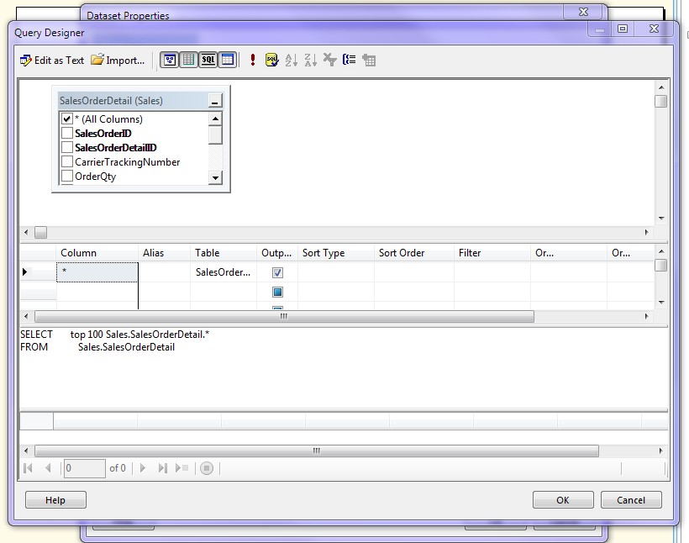Go to next record in results navigator
The image size is (689, 543).
pos(142,468)
